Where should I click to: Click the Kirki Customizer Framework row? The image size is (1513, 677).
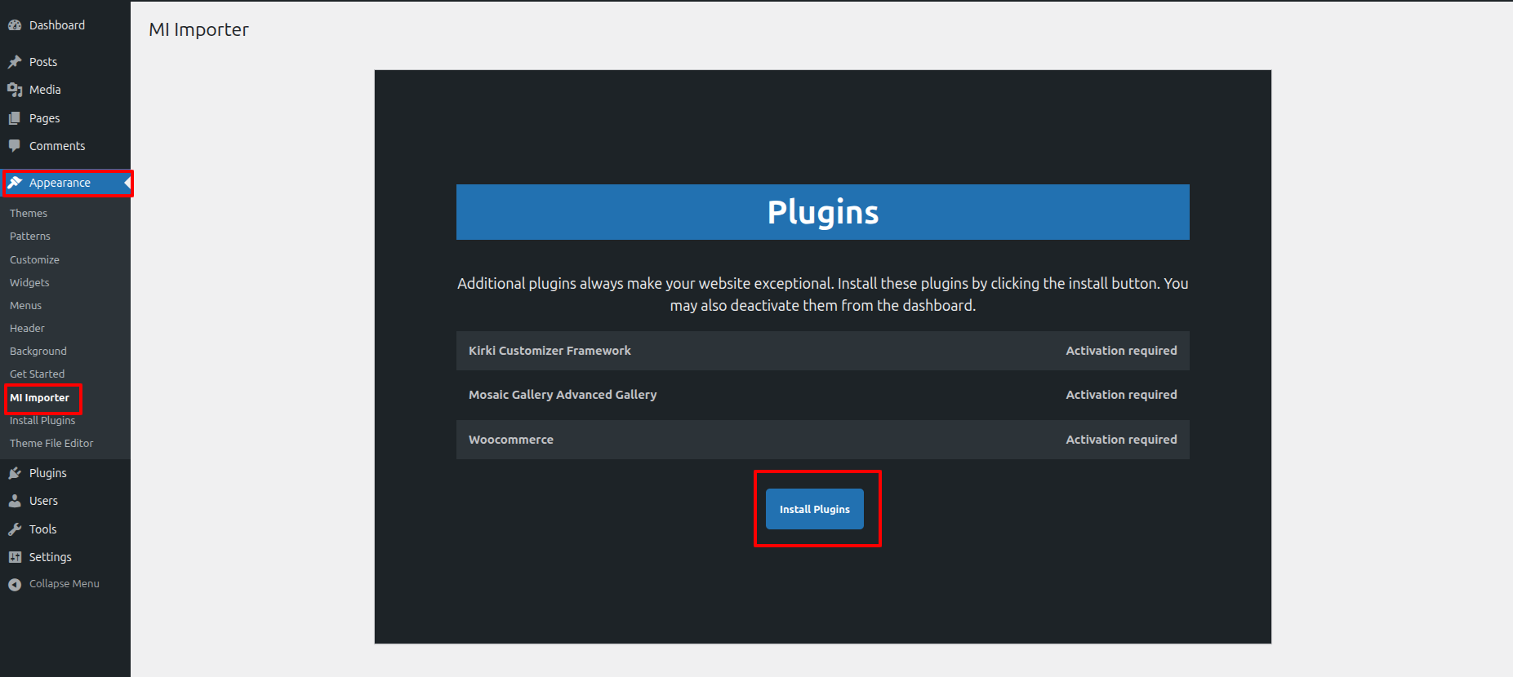pos(822,351)
